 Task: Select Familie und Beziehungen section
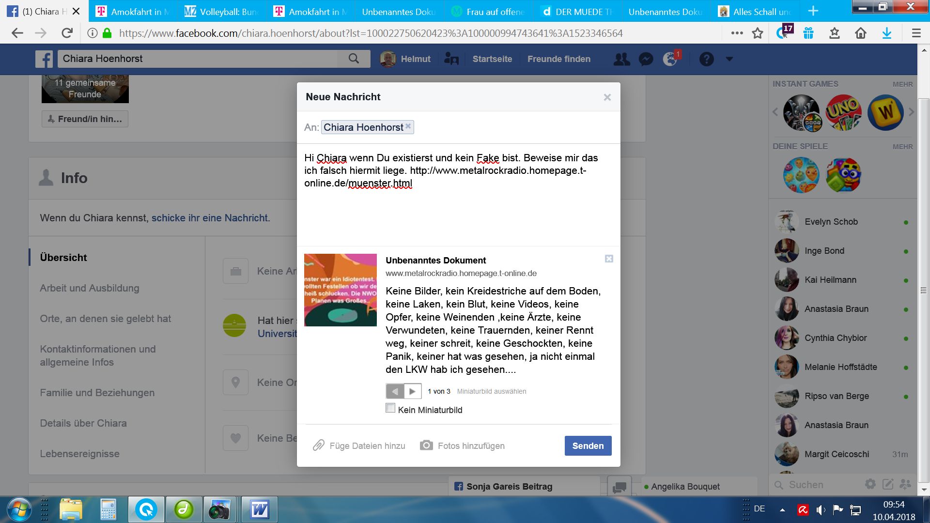tap(97, 393)
